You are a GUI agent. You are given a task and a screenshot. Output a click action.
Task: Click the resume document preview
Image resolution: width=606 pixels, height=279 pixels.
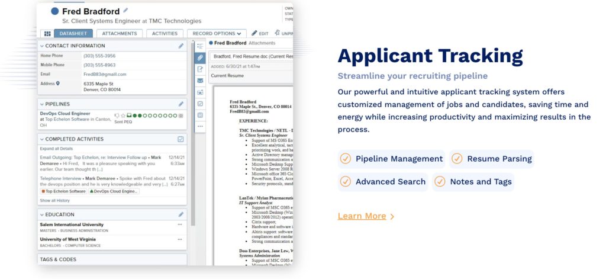(x=253, y=176)
